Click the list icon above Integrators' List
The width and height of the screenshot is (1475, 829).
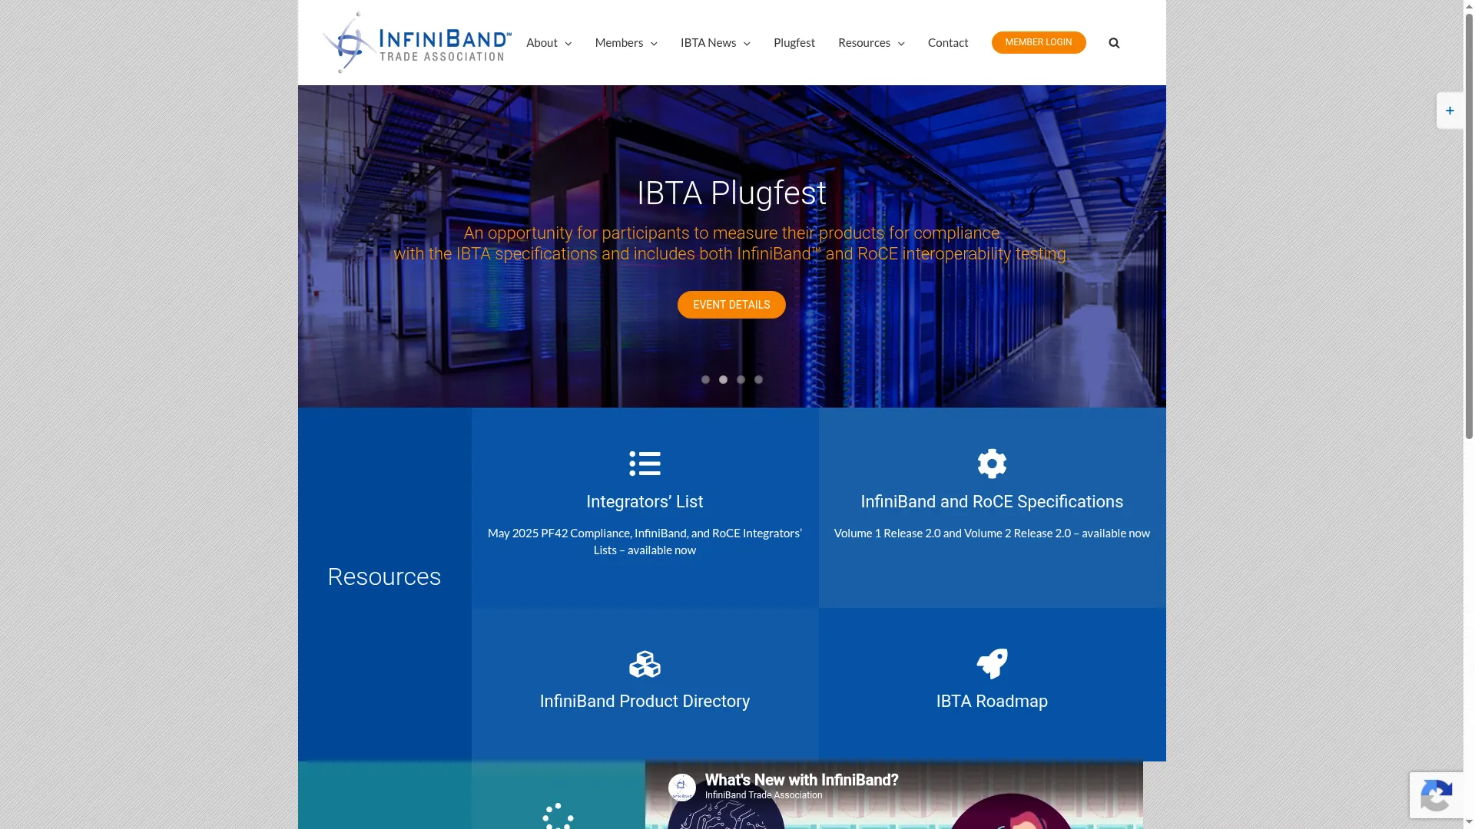[x=645, y=464]
